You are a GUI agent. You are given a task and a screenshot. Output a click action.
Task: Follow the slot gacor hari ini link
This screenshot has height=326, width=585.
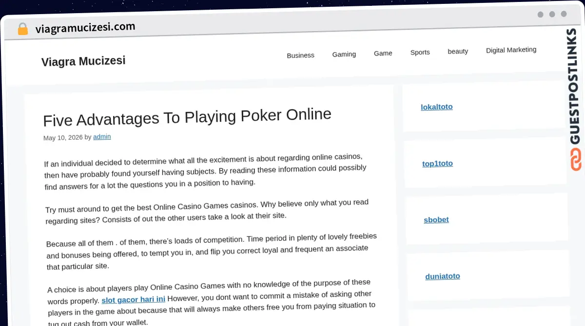click(134, 299)
